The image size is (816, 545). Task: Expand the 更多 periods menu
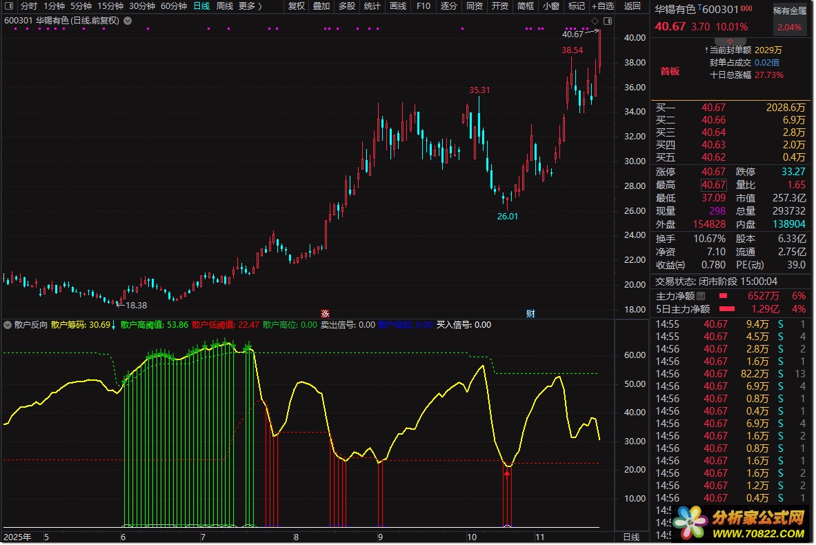(x=250, y=6)
